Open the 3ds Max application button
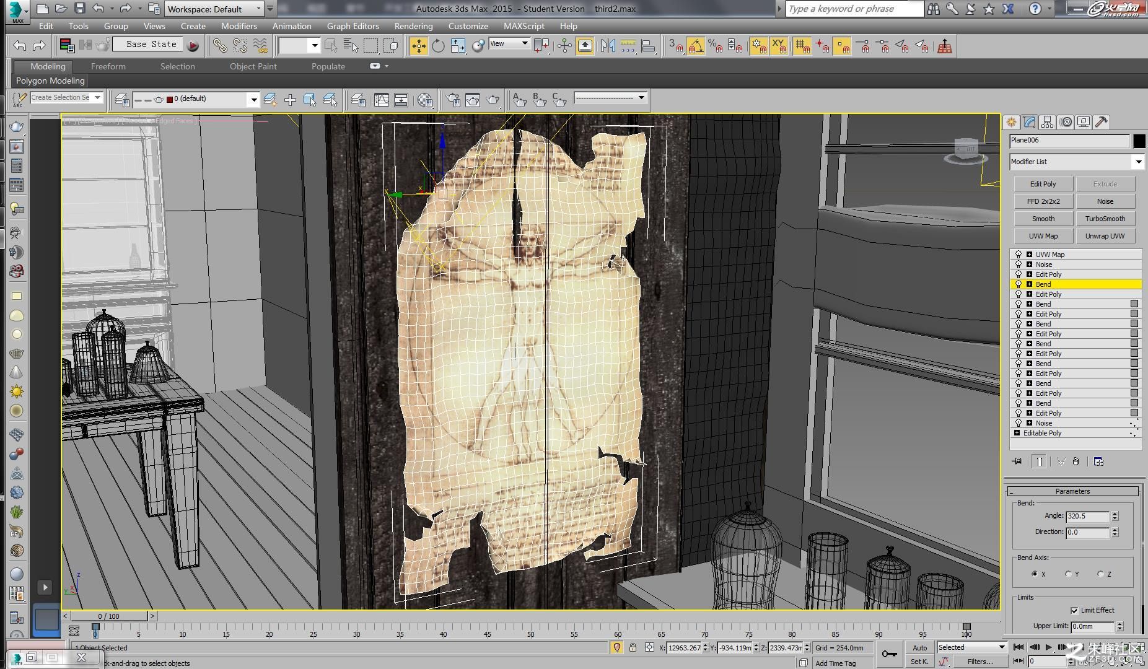1148x669 pixels. (17, 11)
